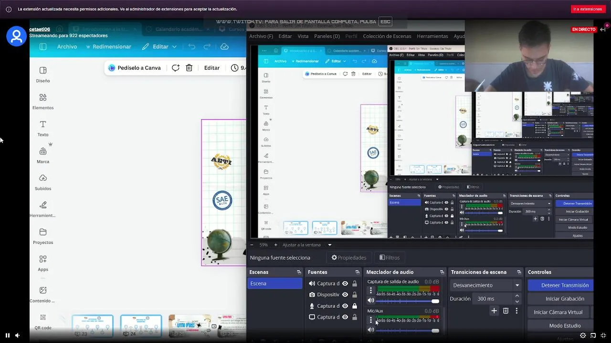Open OBS Colección de Escenas menu
The width and height of the screenshot is (611, 343).
387,36
